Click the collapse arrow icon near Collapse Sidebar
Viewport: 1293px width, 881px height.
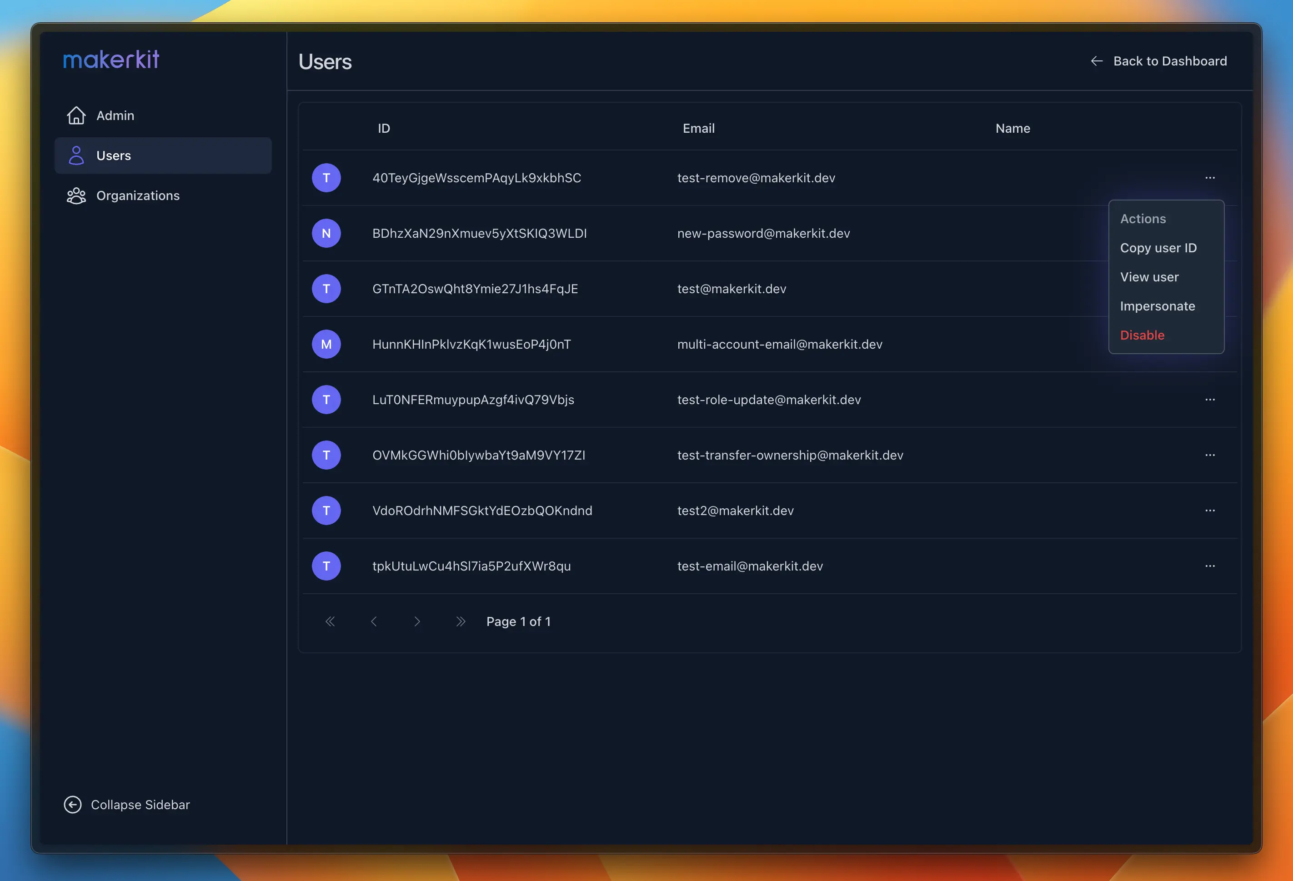(72, 804)
